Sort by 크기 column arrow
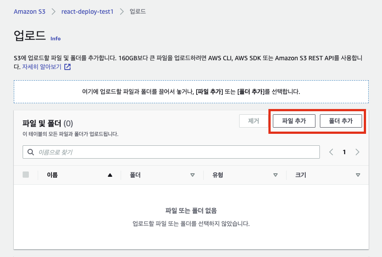 click(x=358, y=175)
